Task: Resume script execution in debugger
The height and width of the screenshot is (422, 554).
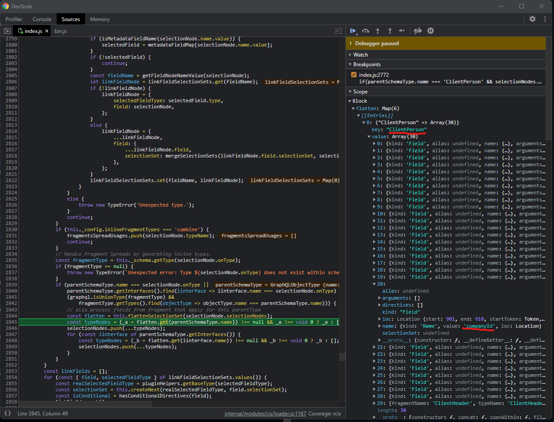Action: pos(353,31)
